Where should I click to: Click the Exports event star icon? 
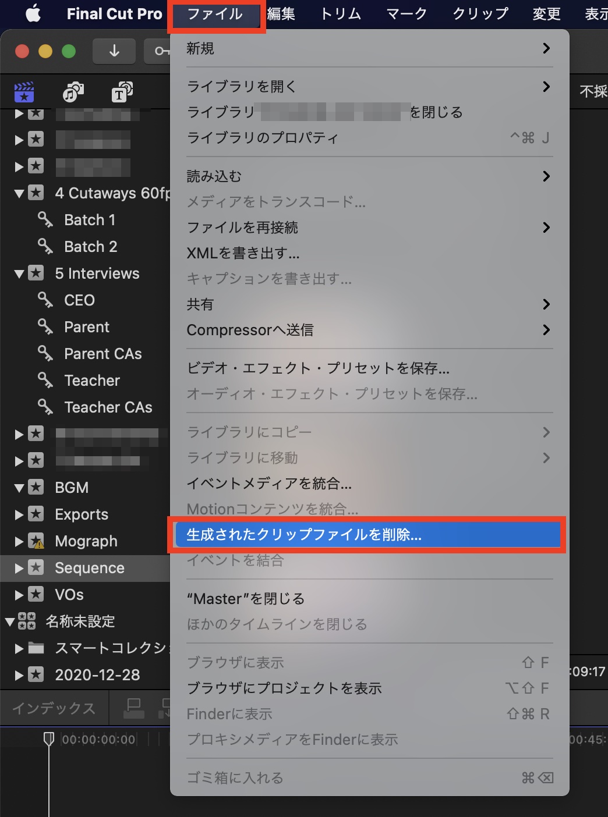pyautogui.click(x=36, y=514)
